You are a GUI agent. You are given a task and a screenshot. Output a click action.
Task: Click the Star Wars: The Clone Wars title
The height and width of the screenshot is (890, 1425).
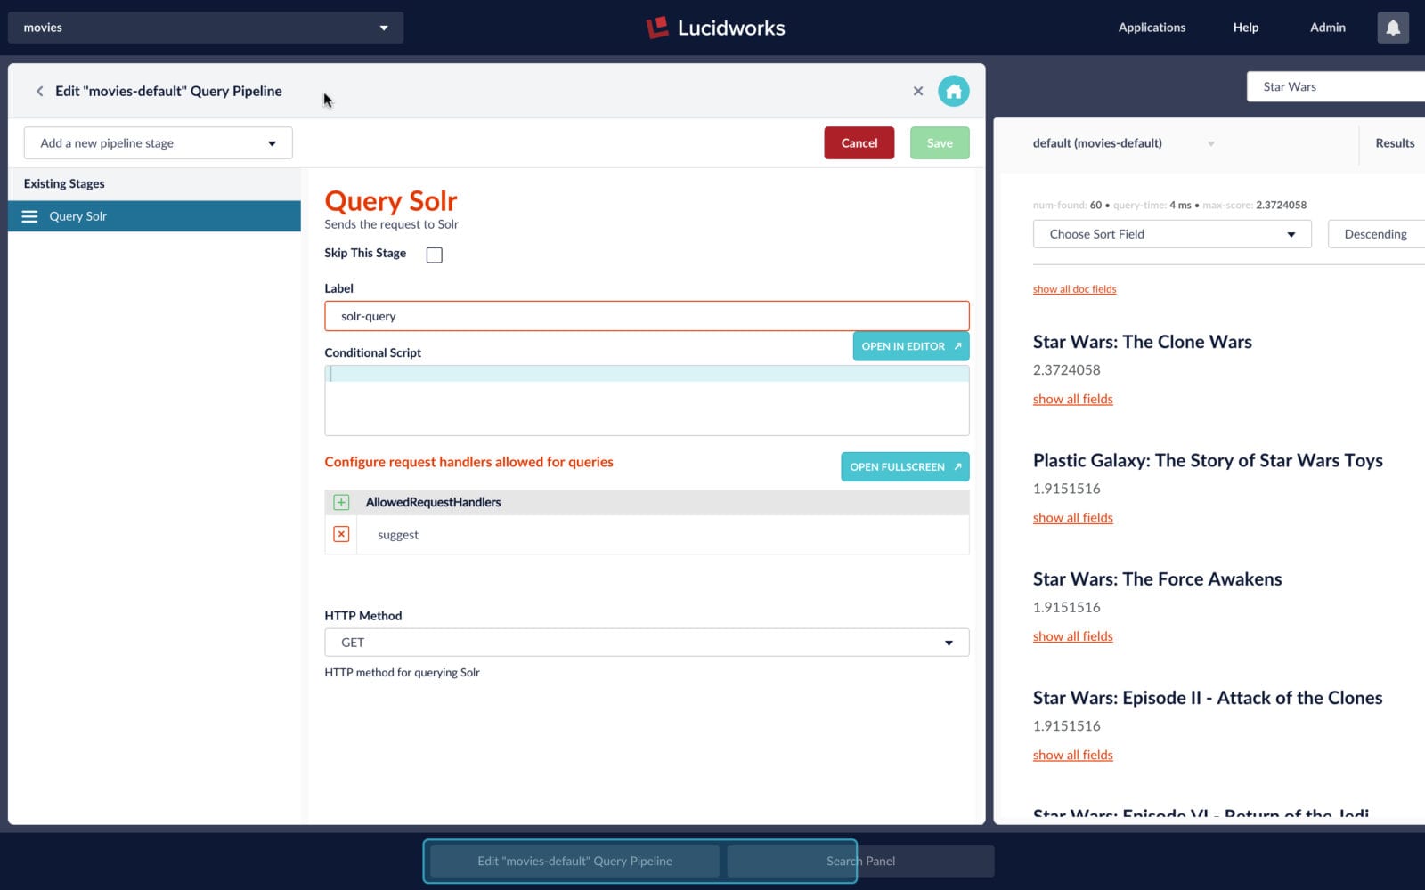pos(1143,342)
